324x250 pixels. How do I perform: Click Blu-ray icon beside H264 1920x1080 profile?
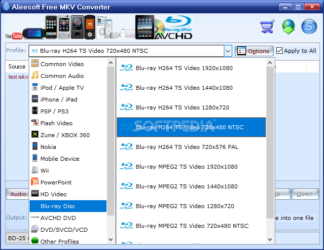pos(126,68)
